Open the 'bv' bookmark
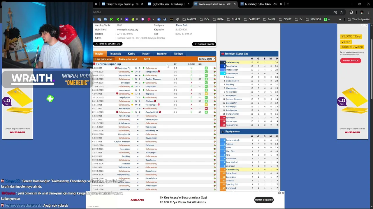 (151, 19)
